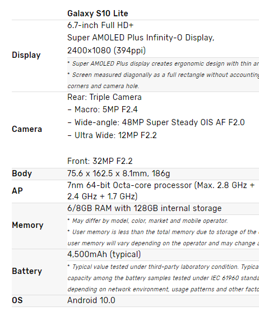Click the 6/8GB RAM with 128GB storage text
The height and width of the screenshot is (311, 259).
pyautogui.click(x=144, y=208)
